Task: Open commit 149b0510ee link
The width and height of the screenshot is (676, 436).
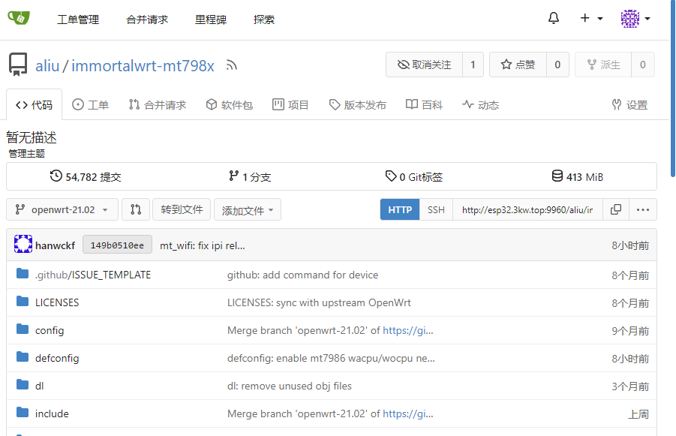Action: [x=117, y=245]
